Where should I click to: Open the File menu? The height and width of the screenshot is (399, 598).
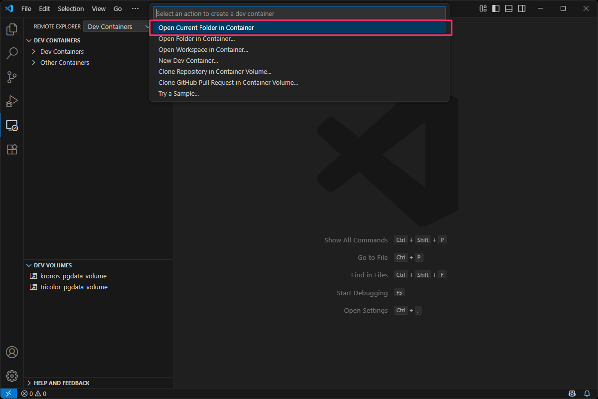(x=26, y=8)
